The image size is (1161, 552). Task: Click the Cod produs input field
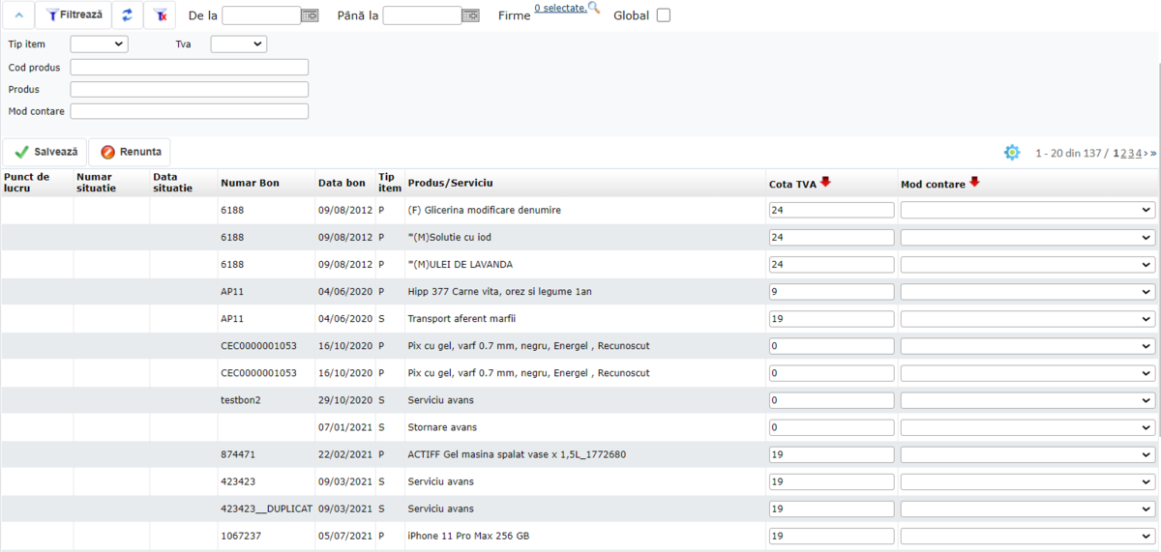pos(189,67)
